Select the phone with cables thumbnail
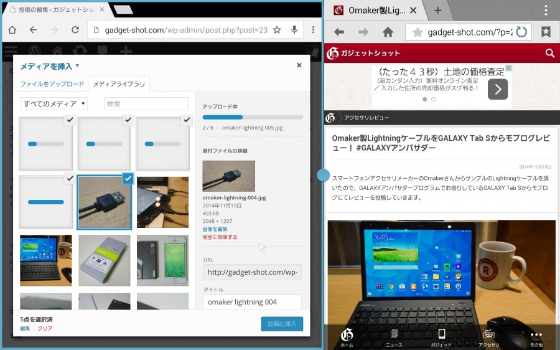Screen dimensions: 560x350 (x=163, y=202)
